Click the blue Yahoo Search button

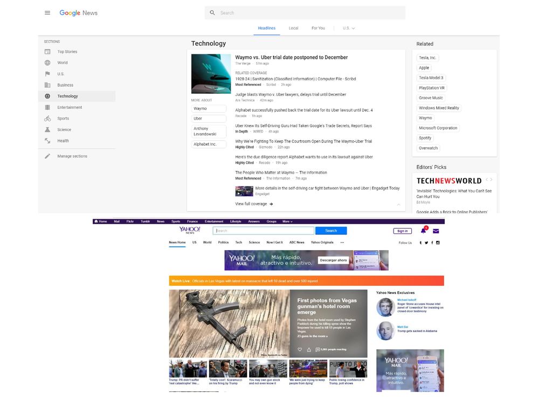pyautogui.click(x=331, y=231)
